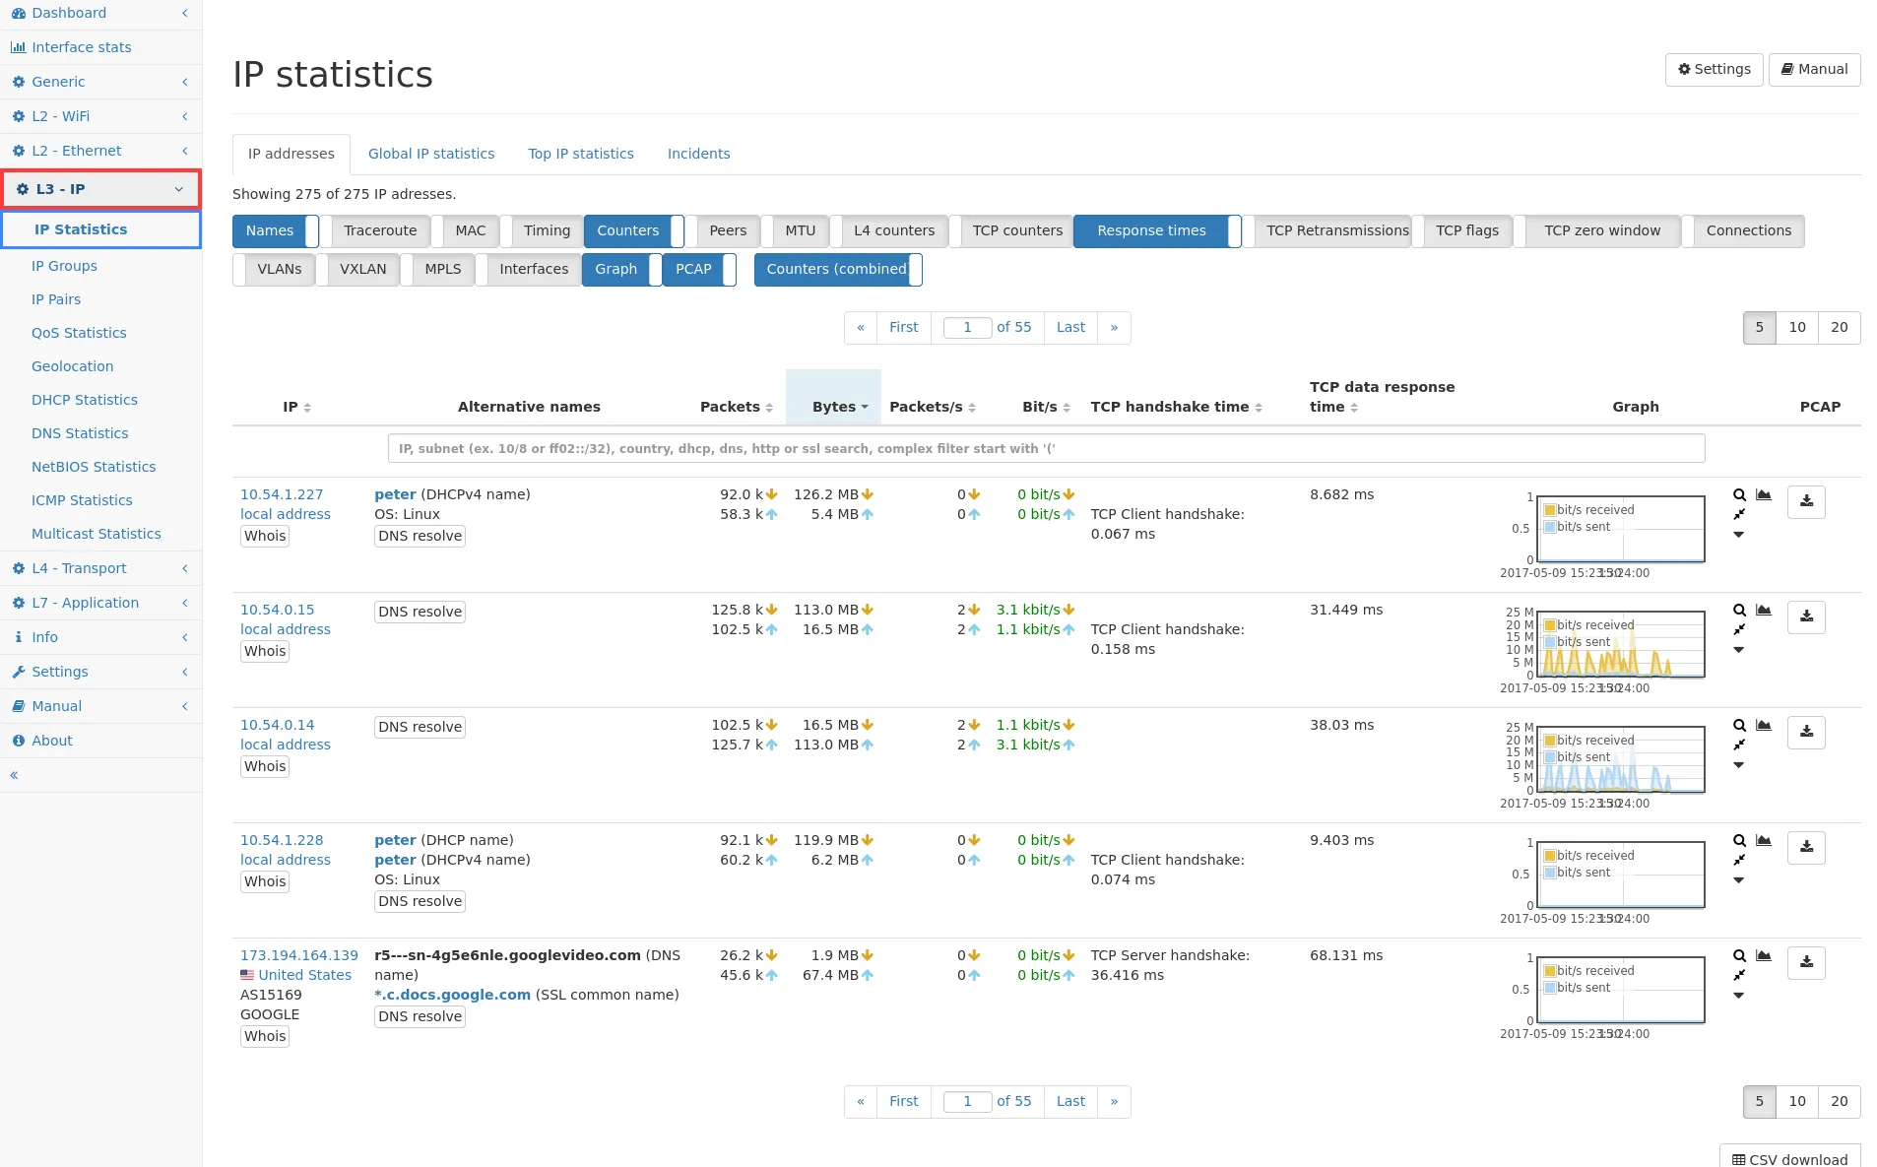
Task: Switch to the Global IP statistics tab
Action: 431,154
